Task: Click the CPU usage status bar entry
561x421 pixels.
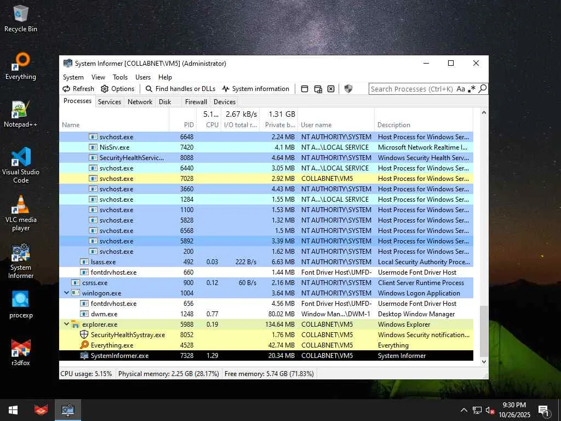Action: 86,374
